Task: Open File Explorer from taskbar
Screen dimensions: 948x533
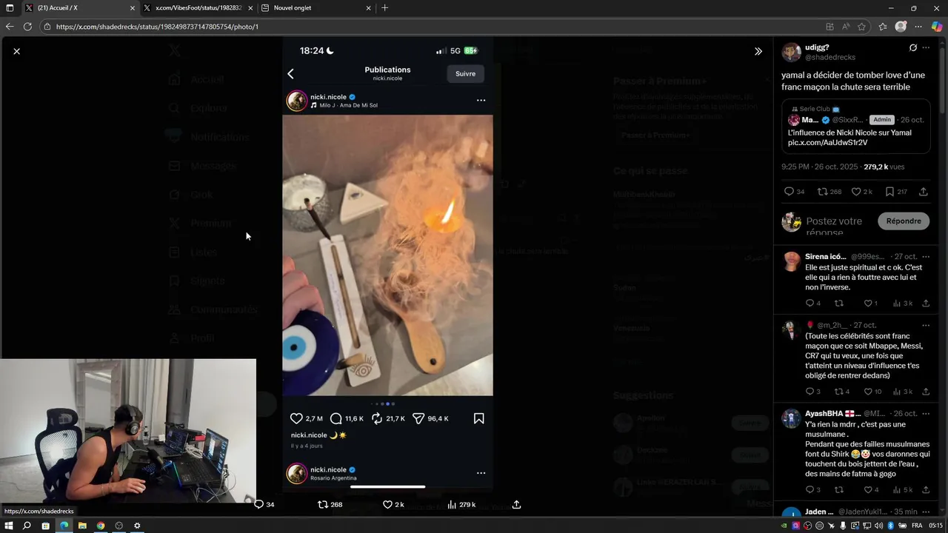Action: pos(82,526)
